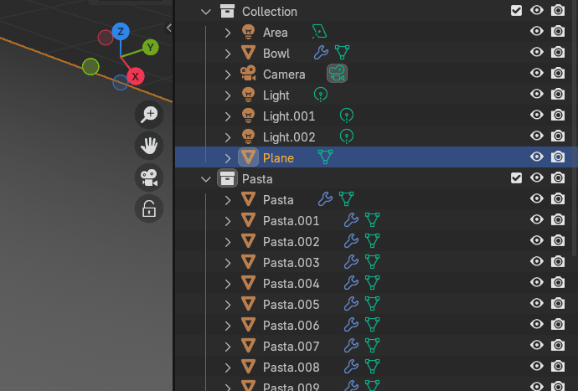Click the Area light data icon
Screen dimensions: 578x391
point(318,32)
